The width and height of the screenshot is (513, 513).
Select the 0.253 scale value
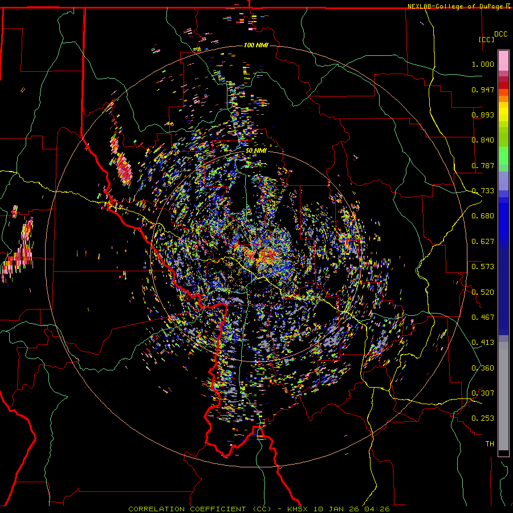point(483,418)
